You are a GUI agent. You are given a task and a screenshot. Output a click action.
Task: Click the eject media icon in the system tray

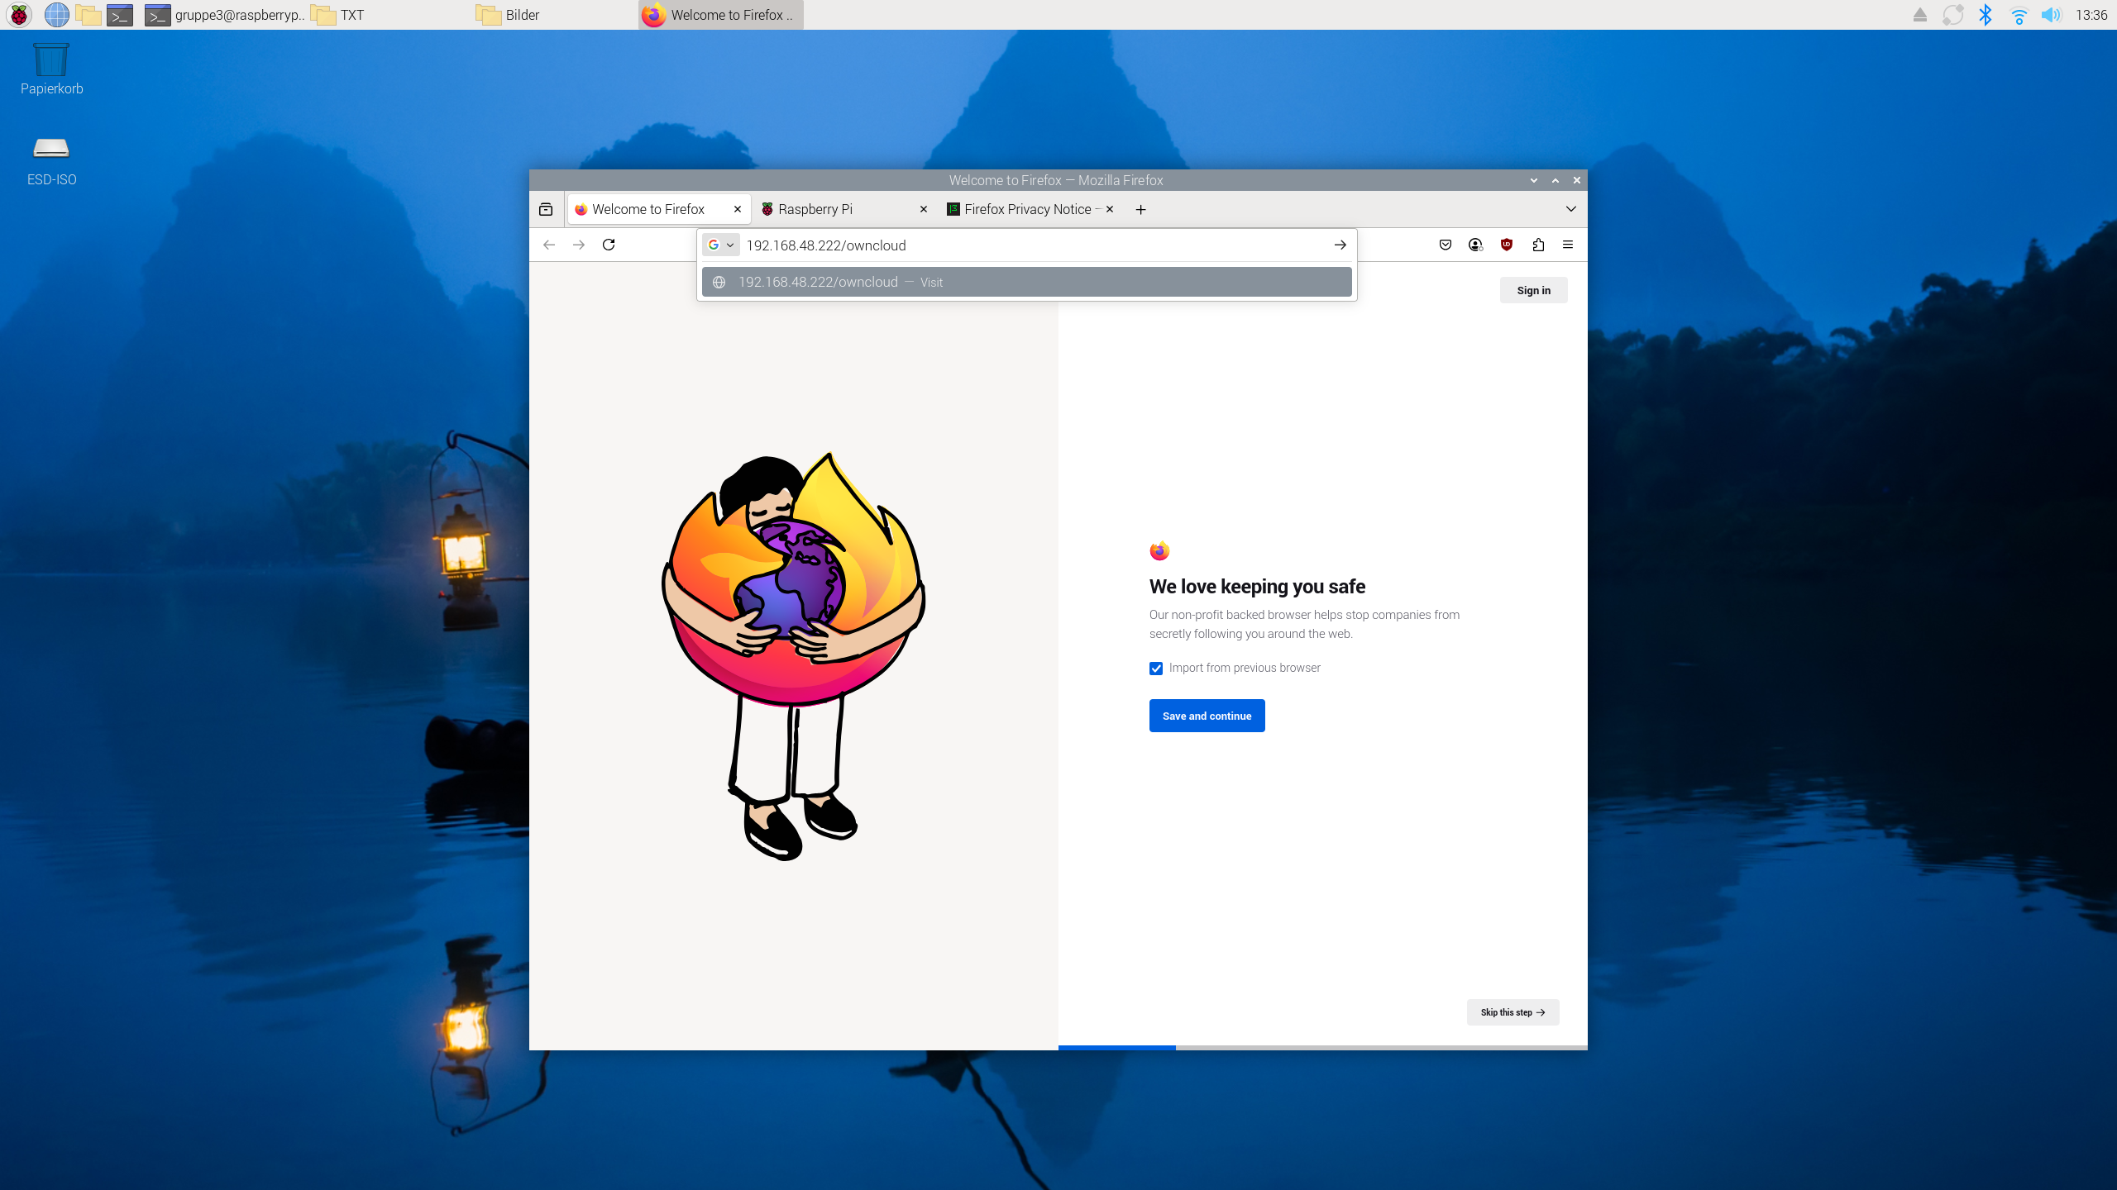pos(1920,15)
